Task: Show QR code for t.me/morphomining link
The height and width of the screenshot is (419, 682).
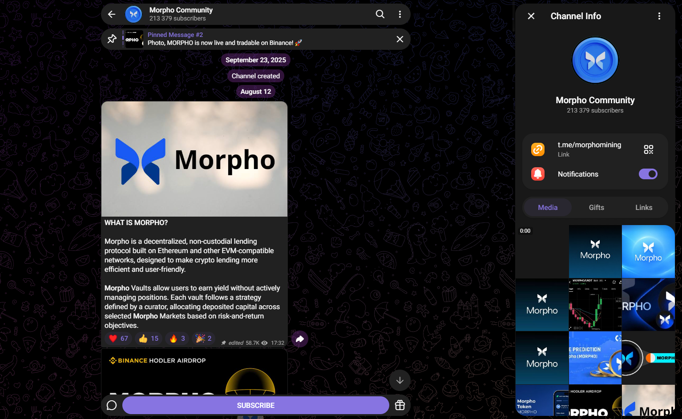Action: point(649,149)
